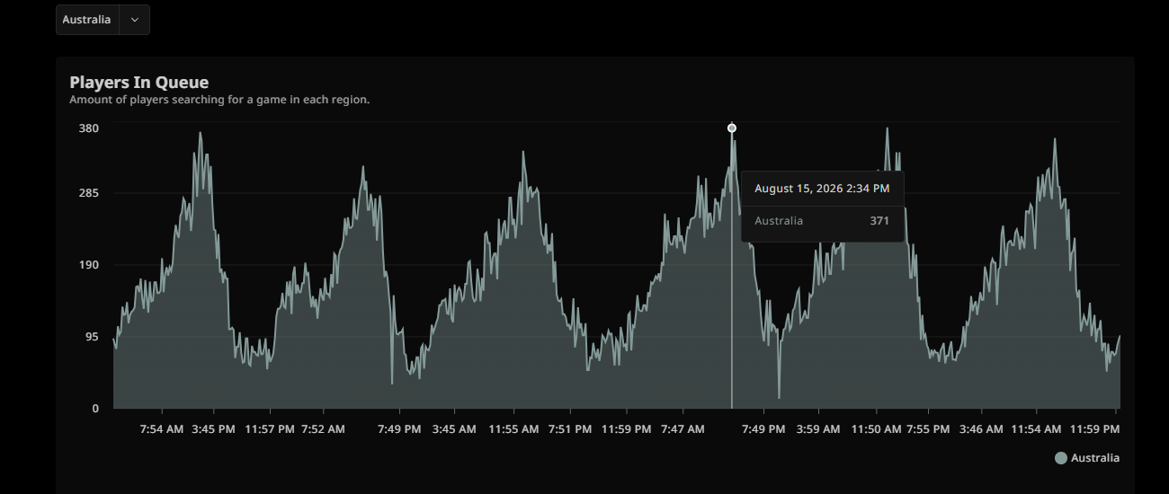
Task: Click the 380 y-axis label
Action: tap(89, 128)
